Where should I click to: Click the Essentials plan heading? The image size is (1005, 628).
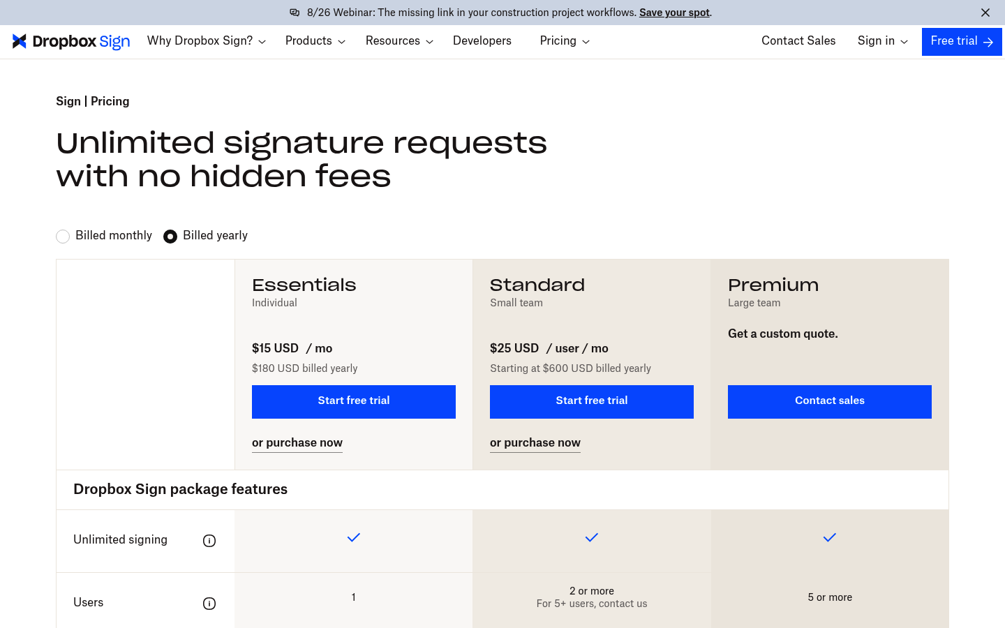point(304,285)
